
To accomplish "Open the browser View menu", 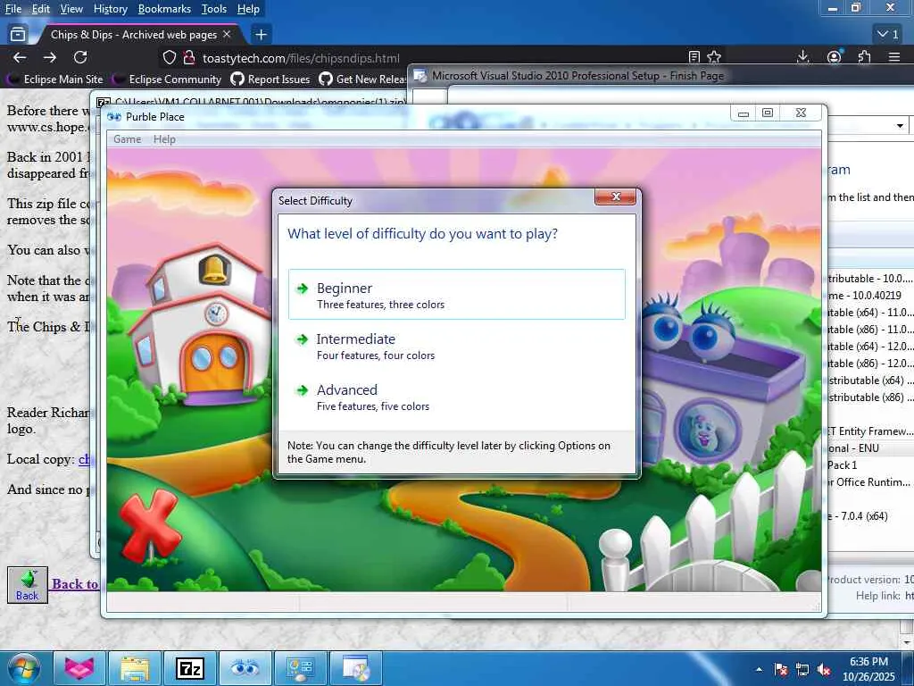I will pos(71,9).
